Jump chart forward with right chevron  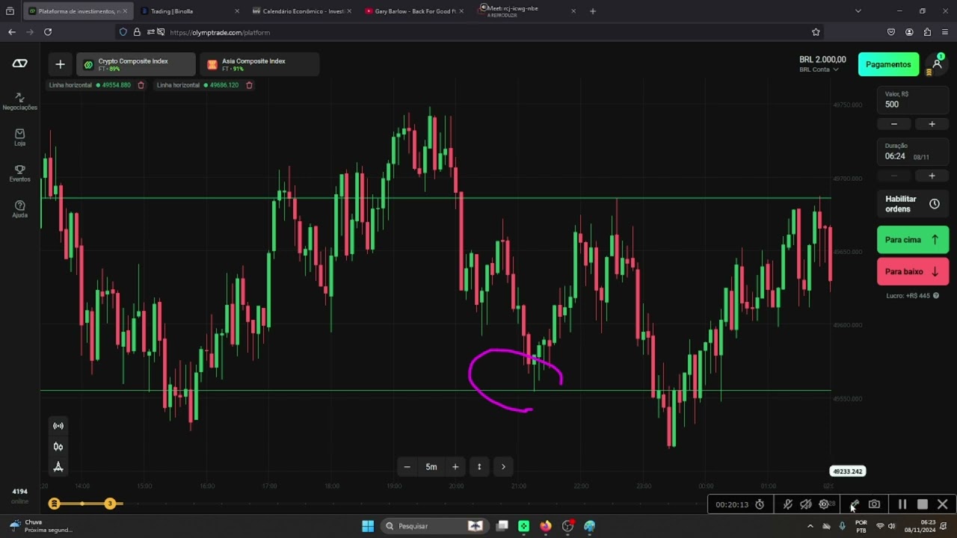503,467
